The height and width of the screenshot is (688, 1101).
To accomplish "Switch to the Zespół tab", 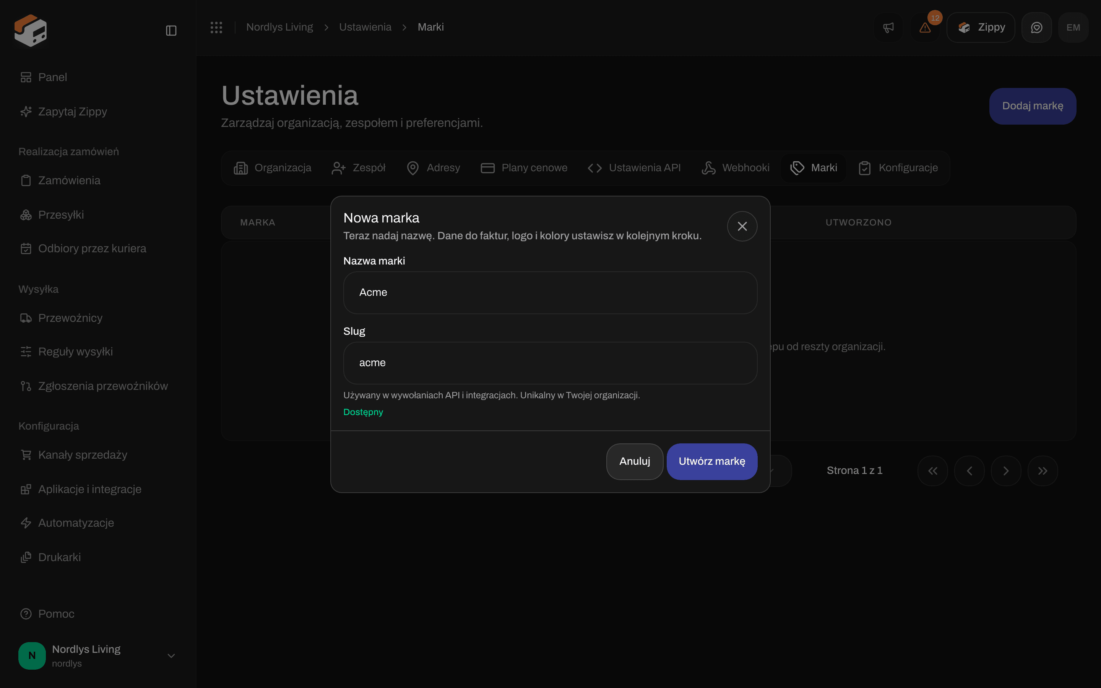I will (x=359, y=168).
